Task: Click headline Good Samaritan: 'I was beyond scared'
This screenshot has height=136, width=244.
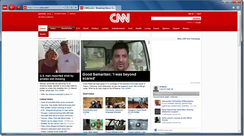Action: (109, 76)
